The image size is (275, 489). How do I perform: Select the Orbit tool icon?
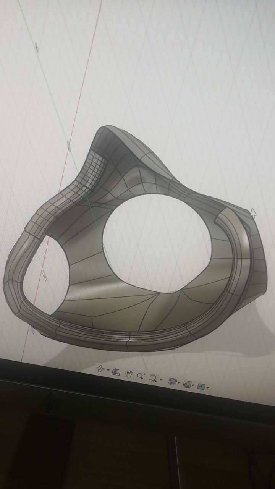(x=100, y=369)
